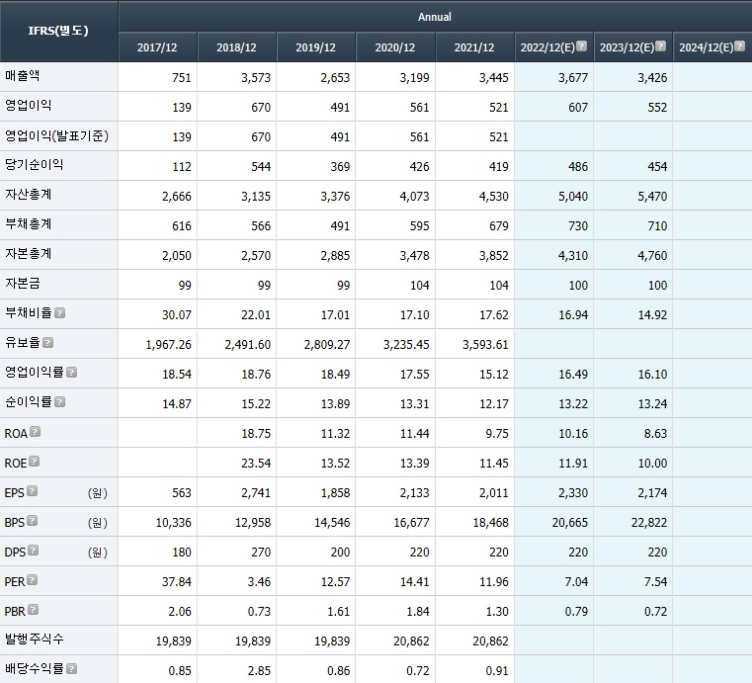The height and width of the screenshot is (683, 752).
Task: Open help icon beside 배당수익률
Action: (x=71, y=668)
